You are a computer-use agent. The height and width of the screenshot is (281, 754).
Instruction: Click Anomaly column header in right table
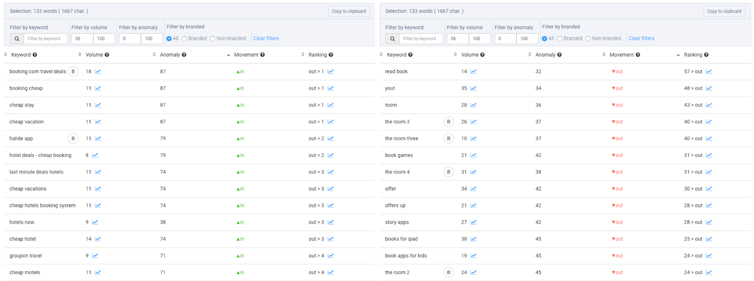[545, 55]
